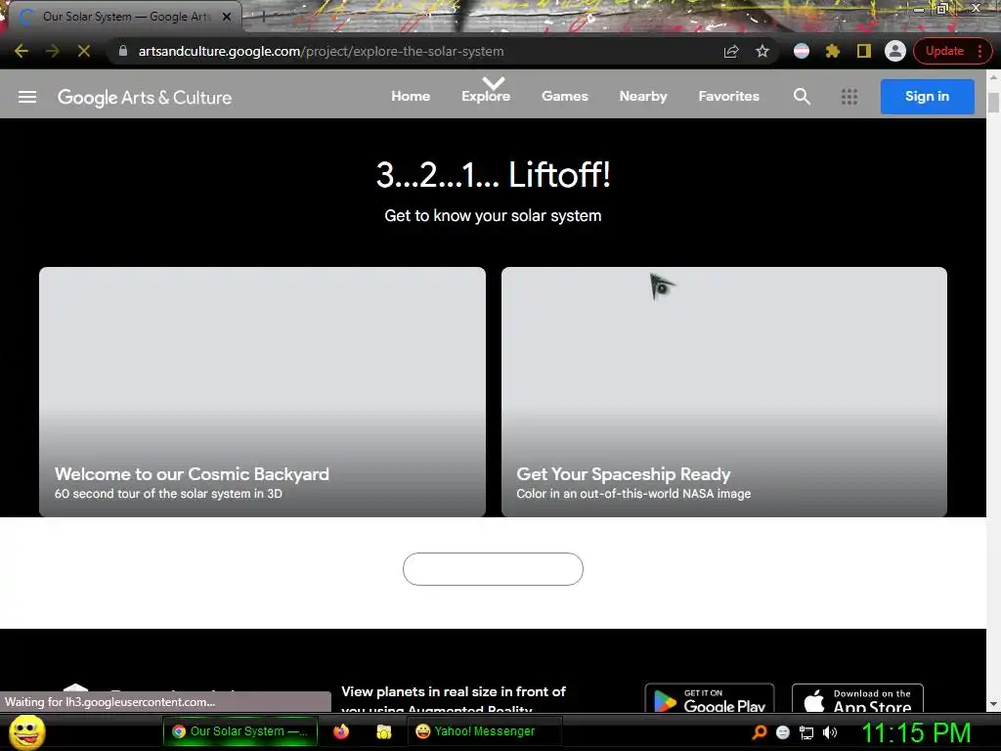Open the file manager taskbar icon

click(x=383, y=731)
